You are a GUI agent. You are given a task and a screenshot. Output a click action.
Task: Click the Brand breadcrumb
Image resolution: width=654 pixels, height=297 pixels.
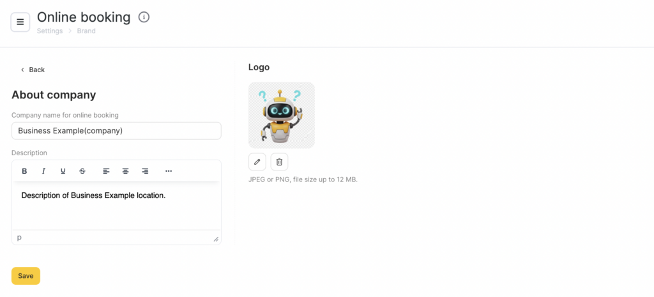pos(86,31)
